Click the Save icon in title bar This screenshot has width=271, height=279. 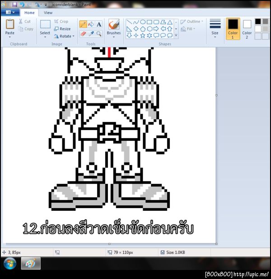14,5
